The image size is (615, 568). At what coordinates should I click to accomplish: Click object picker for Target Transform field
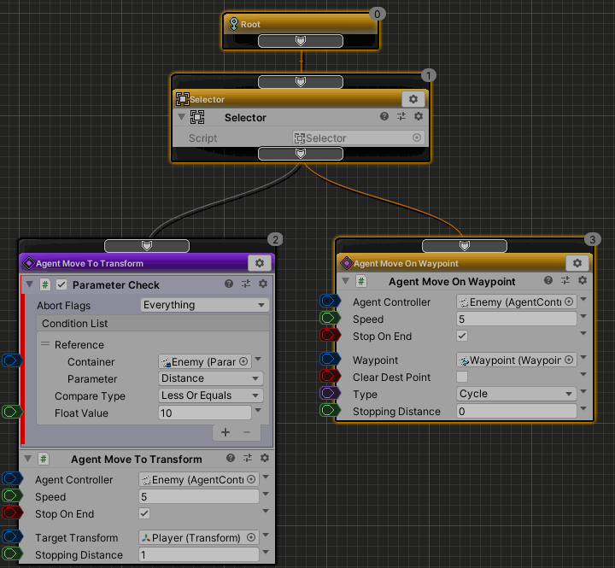tap(251, 538)
